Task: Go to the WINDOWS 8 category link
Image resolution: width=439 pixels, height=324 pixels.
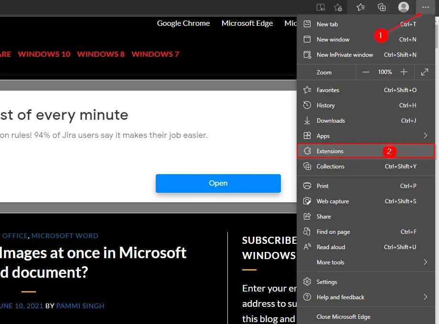Action: click(x=101, y=54)
